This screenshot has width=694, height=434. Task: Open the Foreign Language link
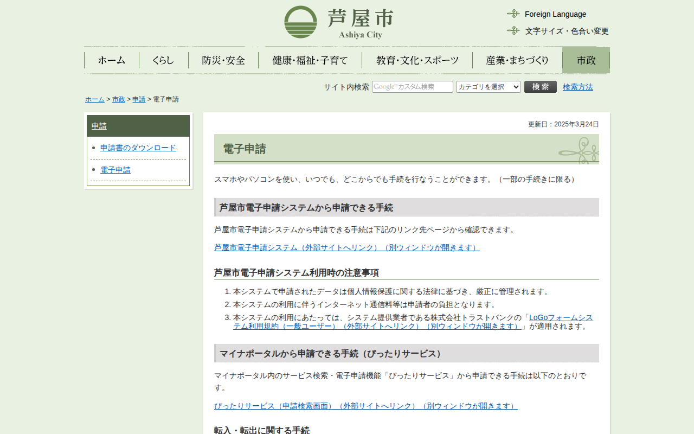tap(555, 14)
